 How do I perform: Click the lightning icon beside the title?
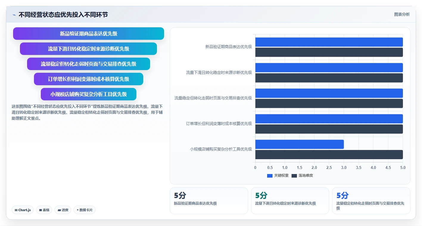pos(14,15)
